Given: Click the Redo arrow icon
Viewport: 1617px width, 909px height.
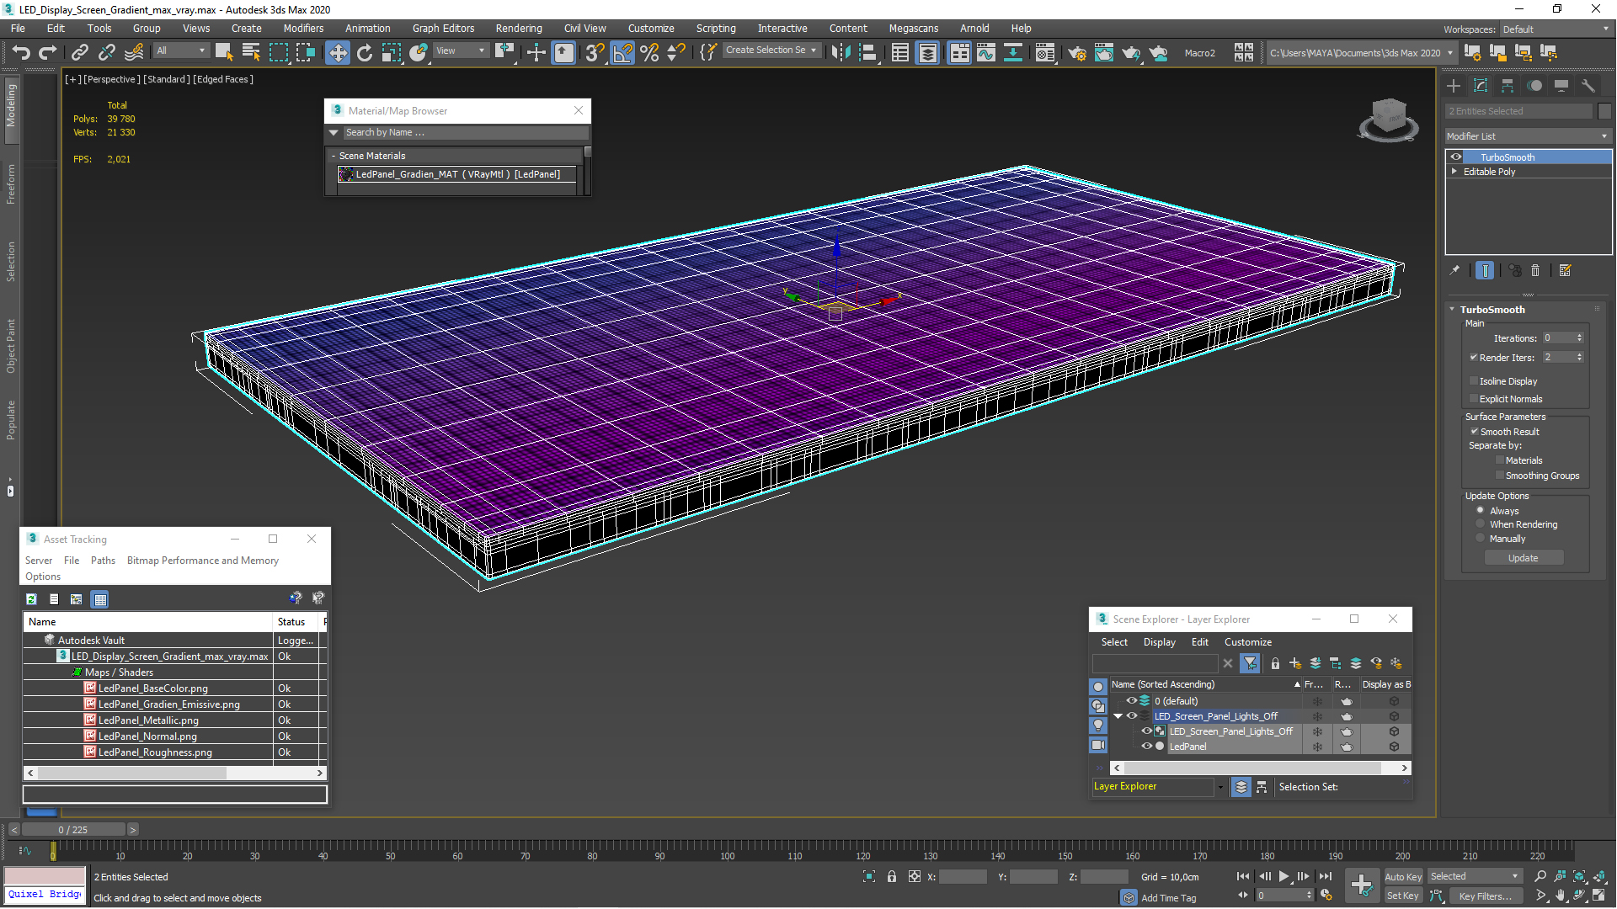Looking at the screenshot, I should [48, 53].
